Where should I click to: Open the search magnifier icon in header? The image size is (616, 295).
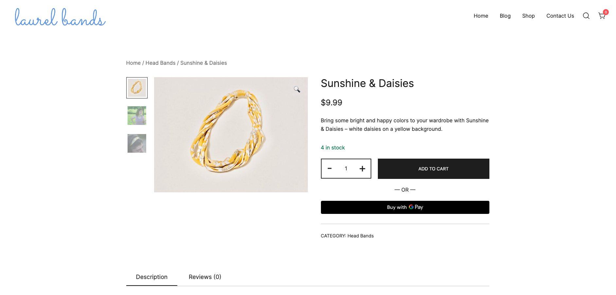coord(586,16)
